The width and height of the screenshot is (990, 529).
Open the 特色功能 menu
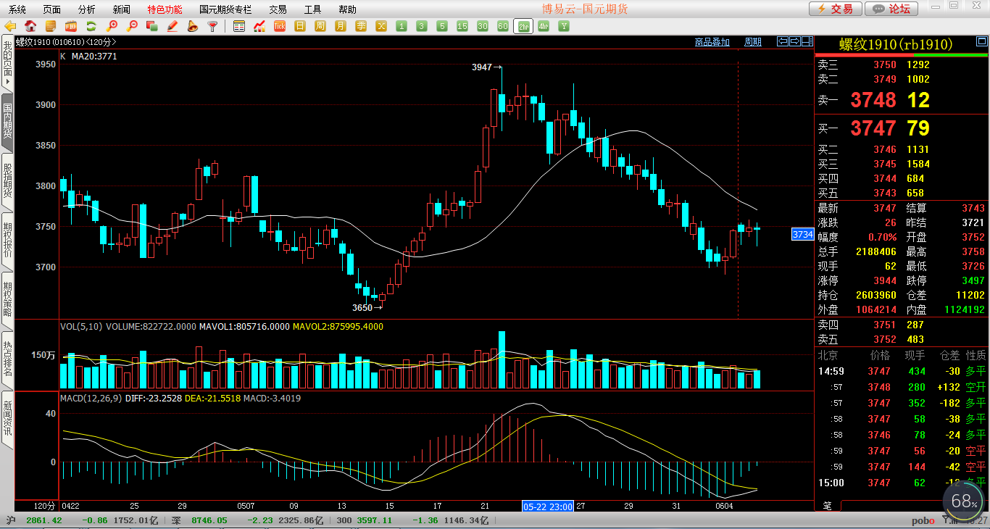point(165,9)
